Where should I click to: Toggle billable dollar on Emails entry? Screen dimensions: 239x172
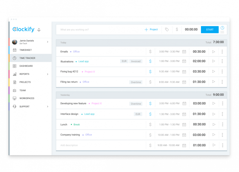point(150,52)
